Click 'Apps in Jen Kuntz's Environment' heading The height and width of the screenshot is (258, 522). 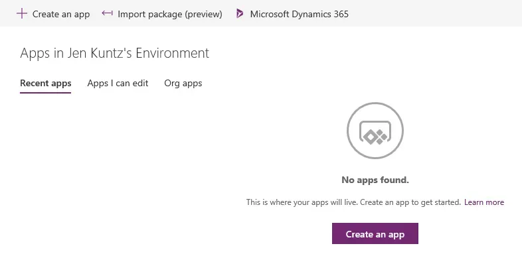(x=114, y=53)
